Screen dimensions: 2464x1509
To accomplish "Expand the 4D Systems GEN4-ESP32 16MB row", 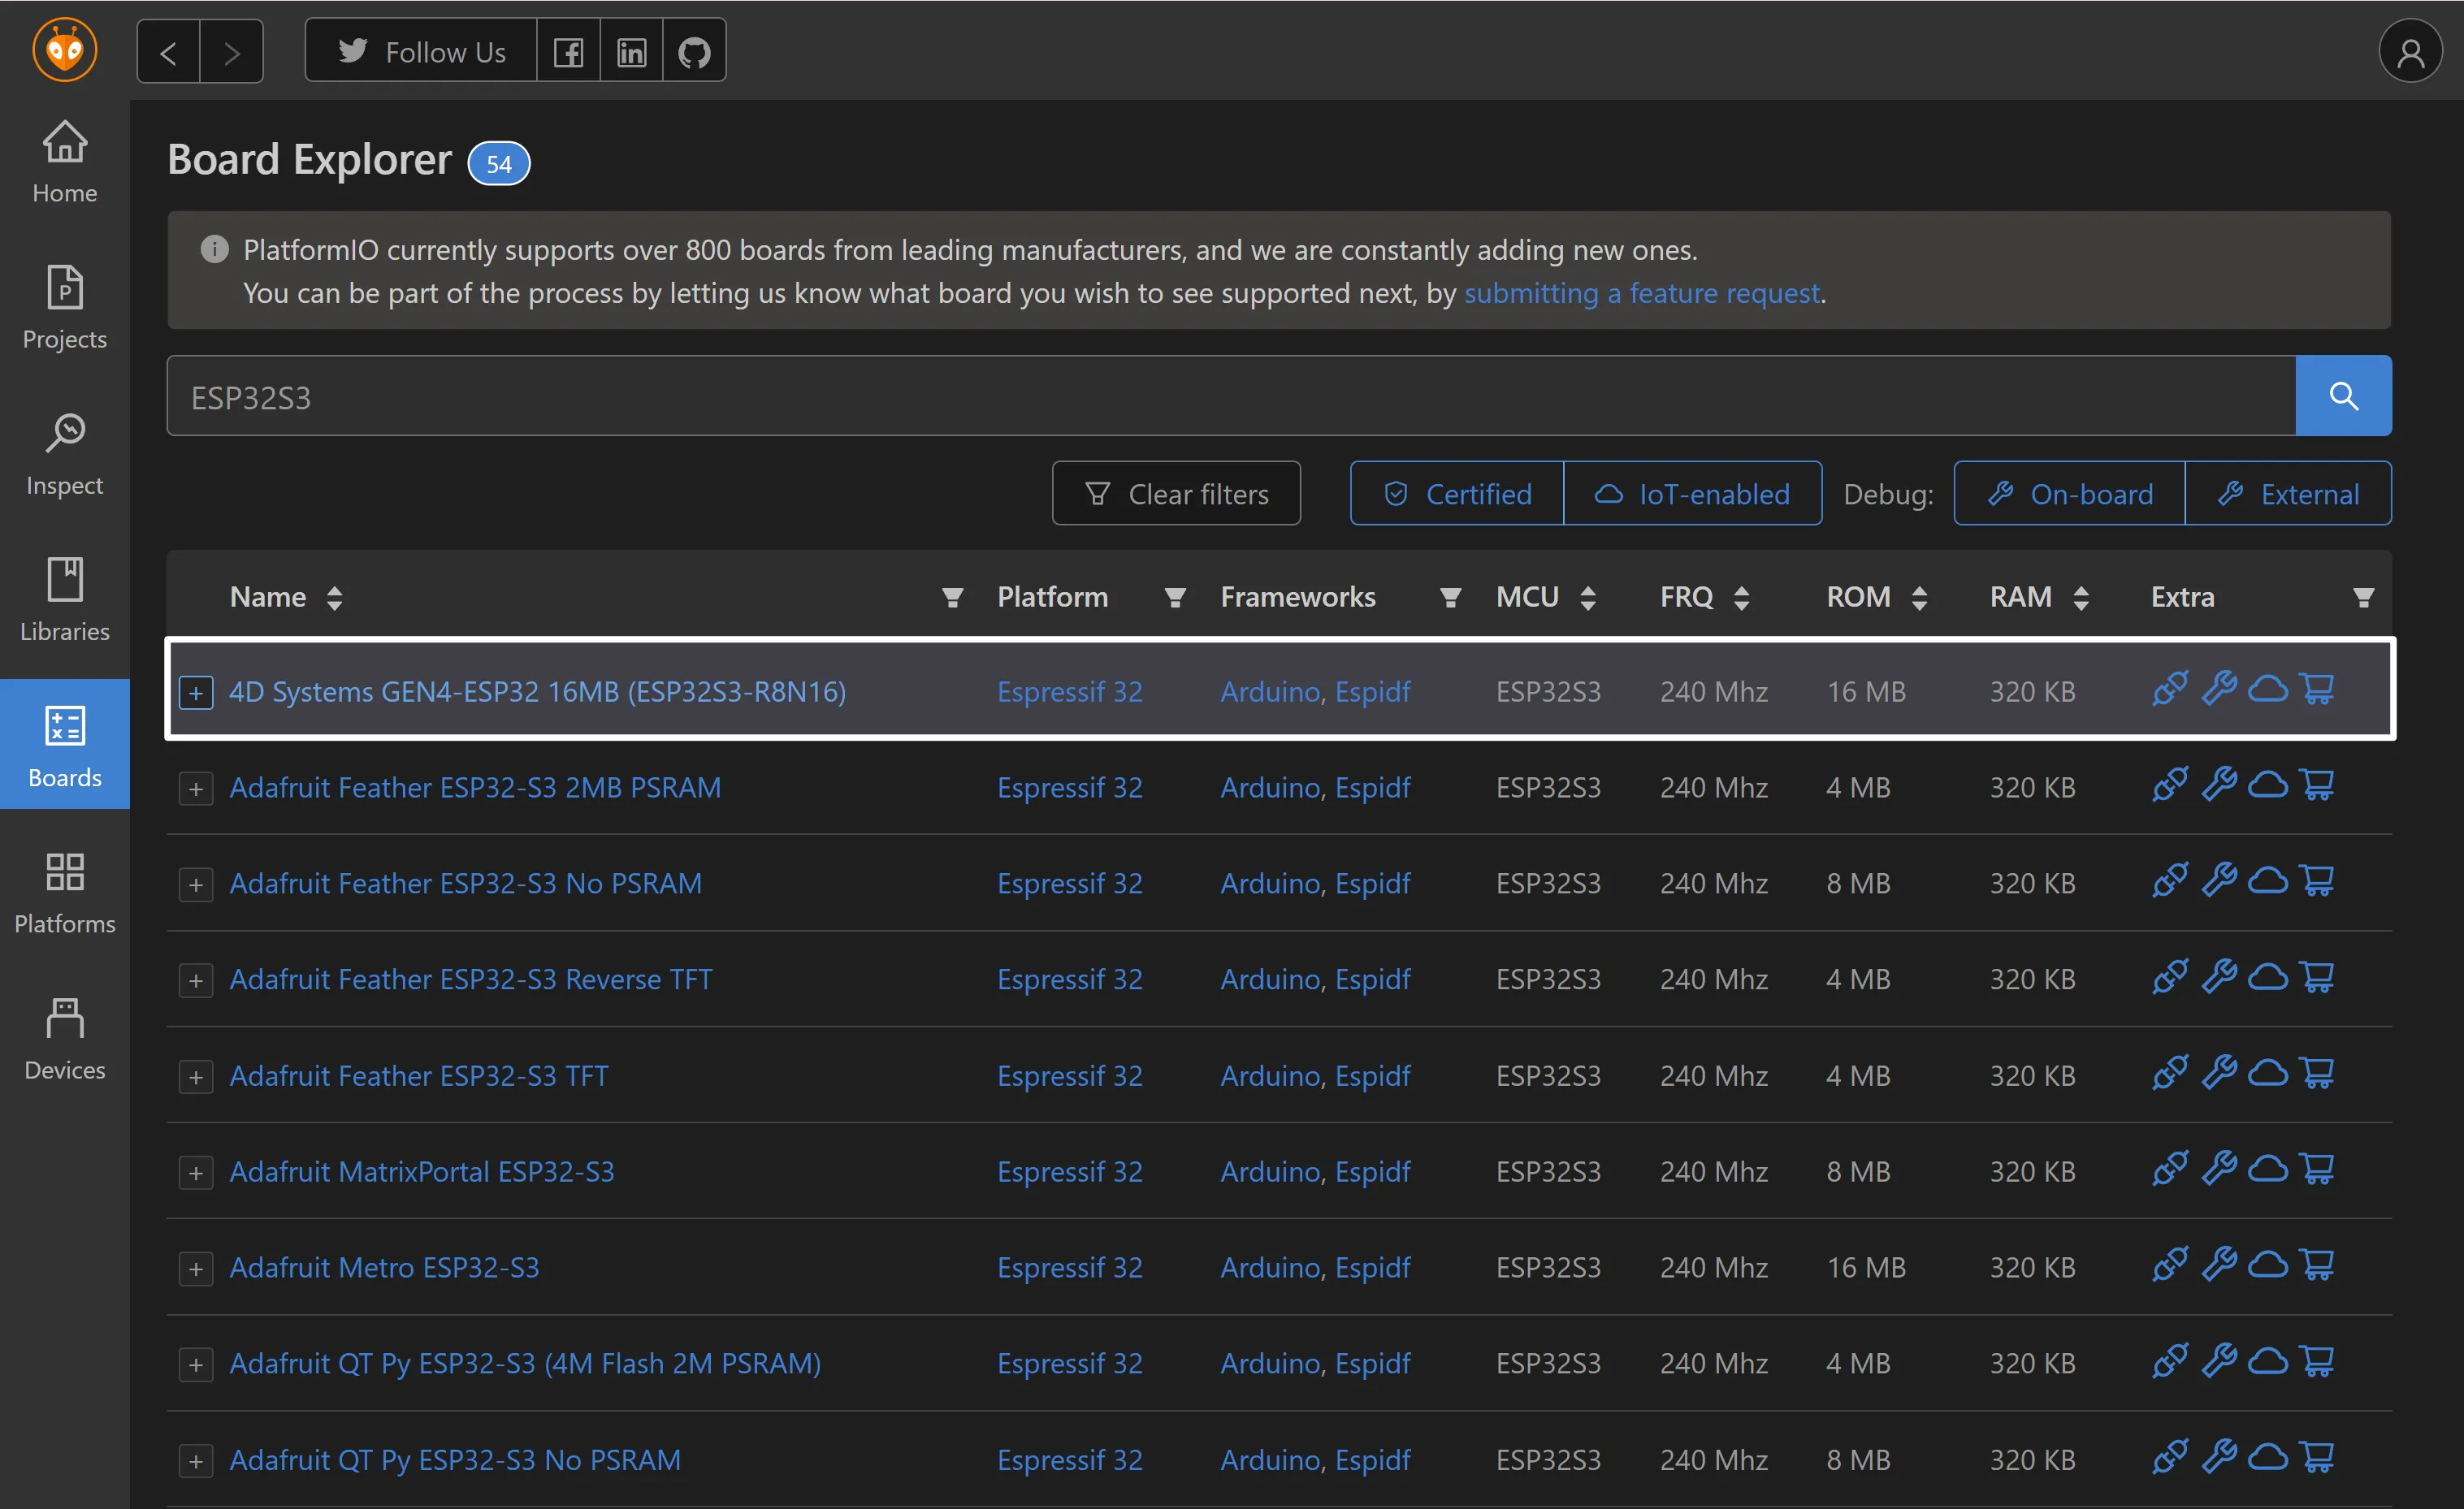I will tap(196, 692).
